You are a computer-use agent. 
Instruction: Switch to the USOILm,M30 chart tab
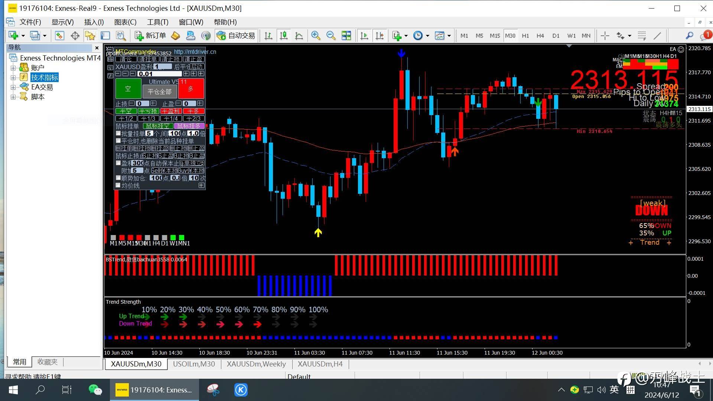pos(194,364)
